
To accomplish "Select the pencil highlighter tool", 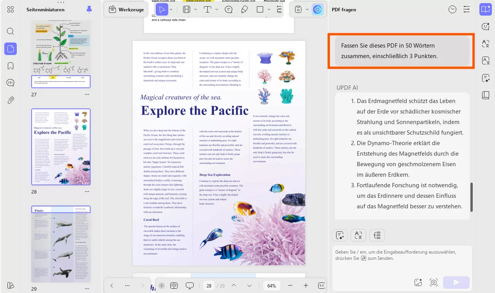I will tap(244, 10).
